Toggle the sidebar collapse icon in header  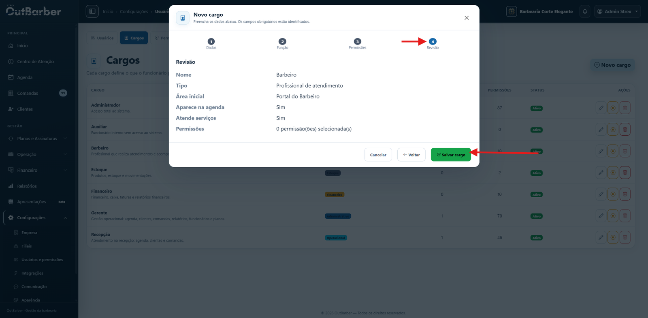92,11
